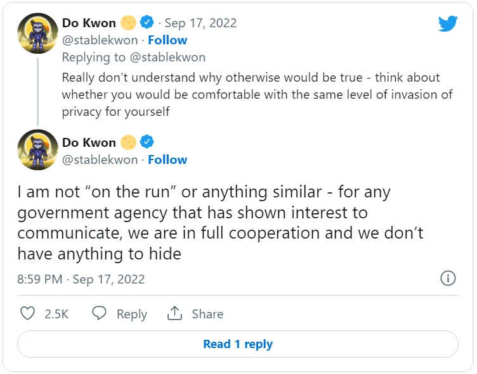
Task: Click the verified badge beside the lower Do Kwon name
Action: (147, 142)
